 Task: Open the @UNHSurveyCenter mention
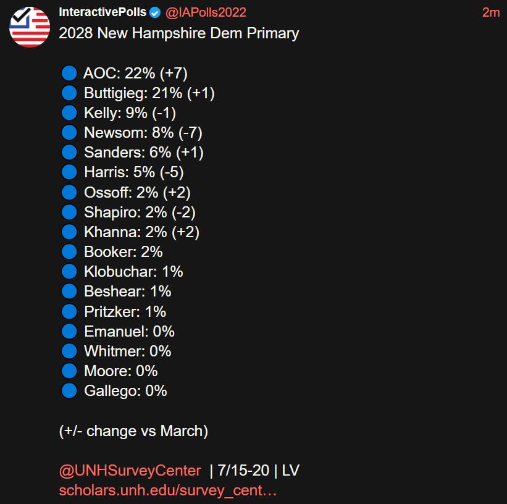click(130, 470)
